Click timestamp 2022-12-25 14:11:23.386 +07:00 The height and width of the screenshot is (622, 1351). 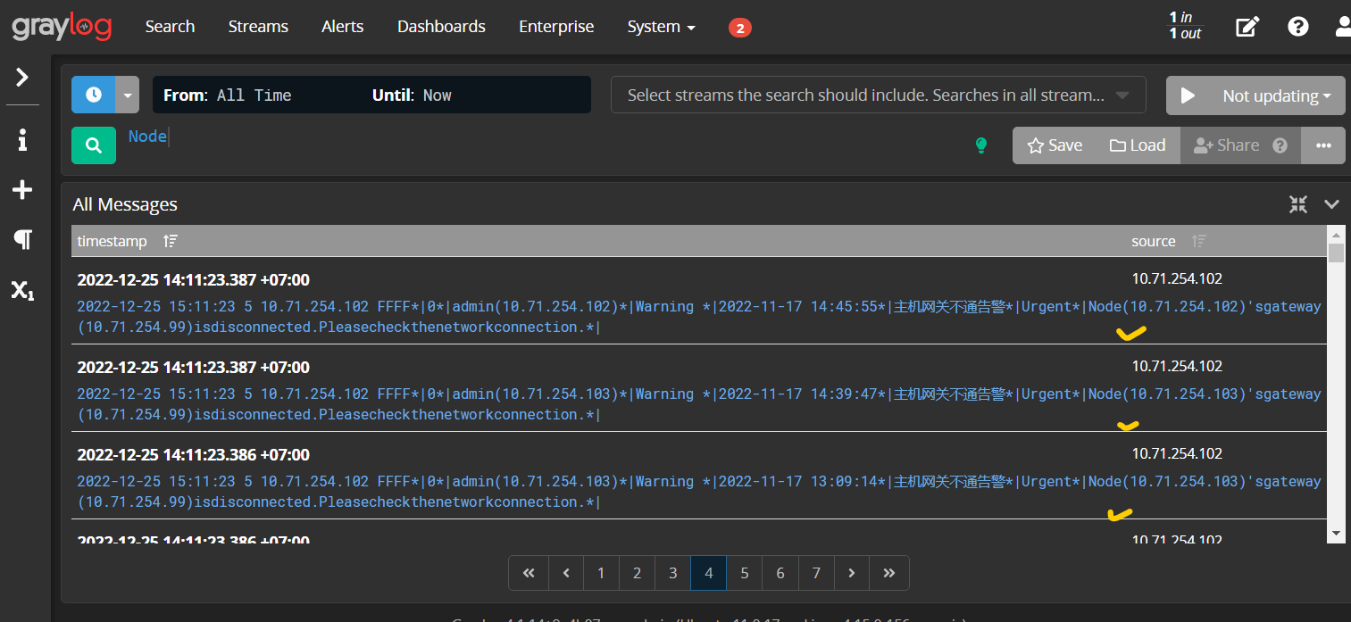tap(194, 455)
